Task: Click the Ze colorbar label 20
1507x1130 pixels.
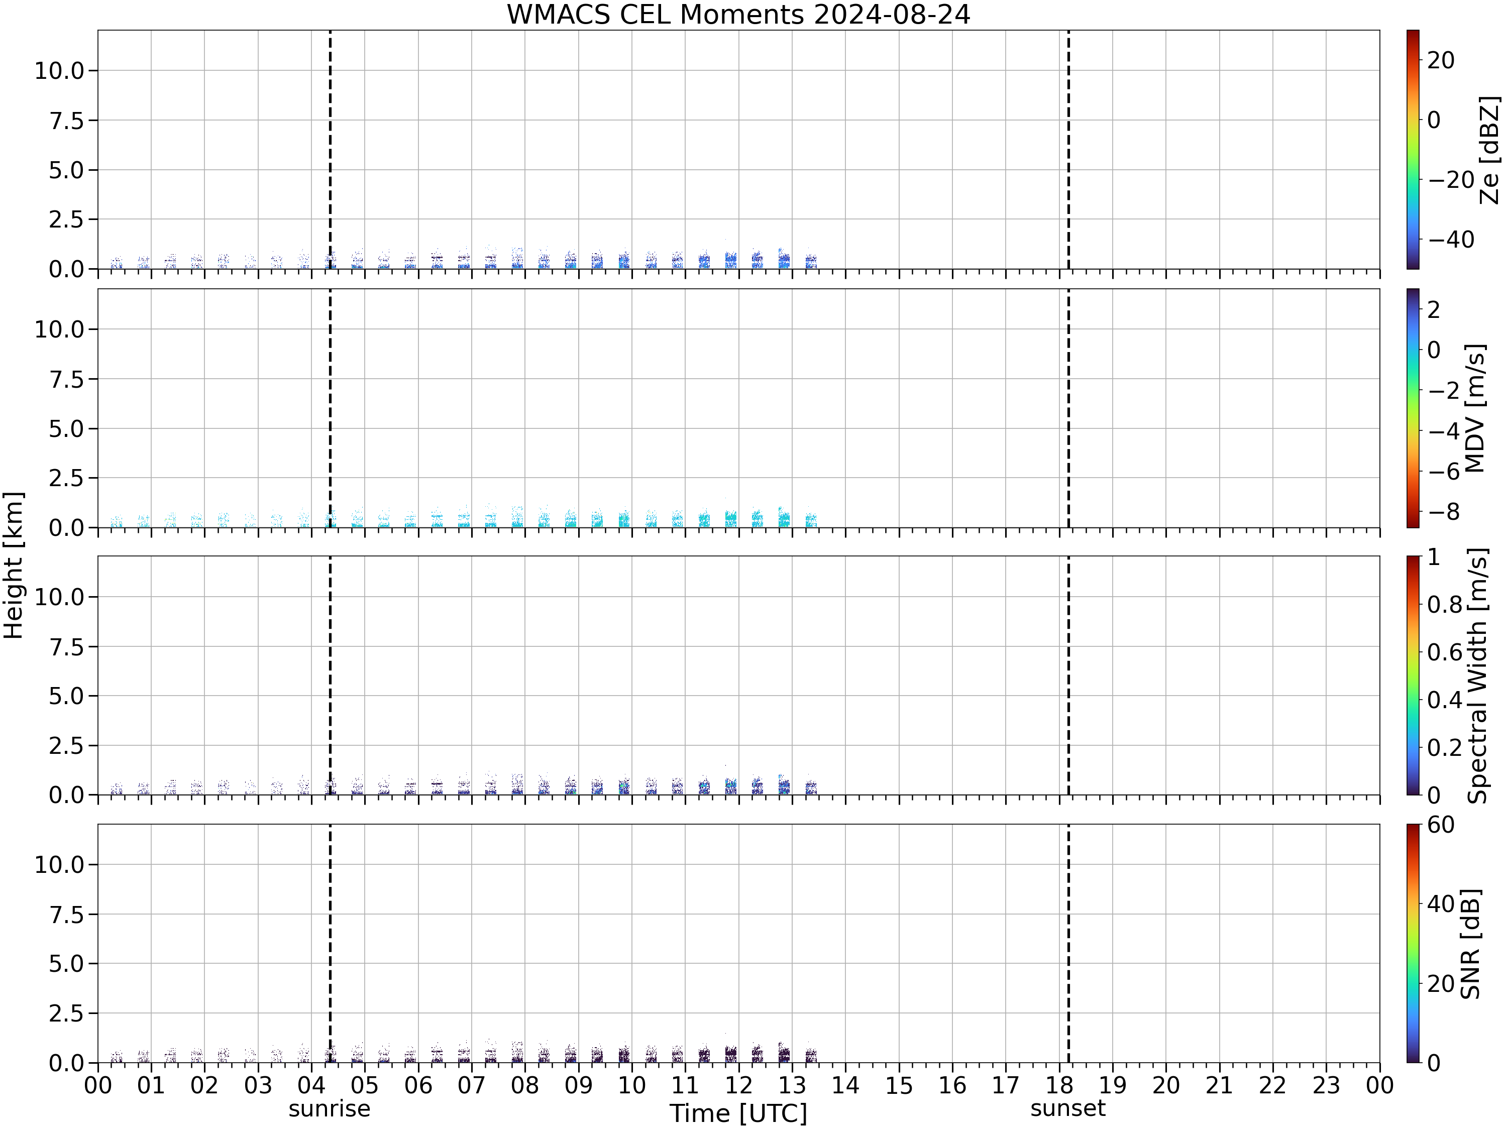Action: click(1441, 60)
